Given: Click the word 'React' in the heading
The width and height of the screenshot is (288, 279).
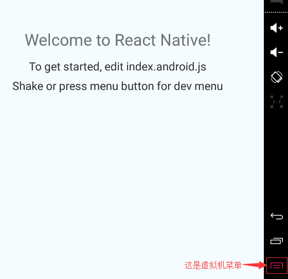Looking at the screenshot, I should click(135, 40).
